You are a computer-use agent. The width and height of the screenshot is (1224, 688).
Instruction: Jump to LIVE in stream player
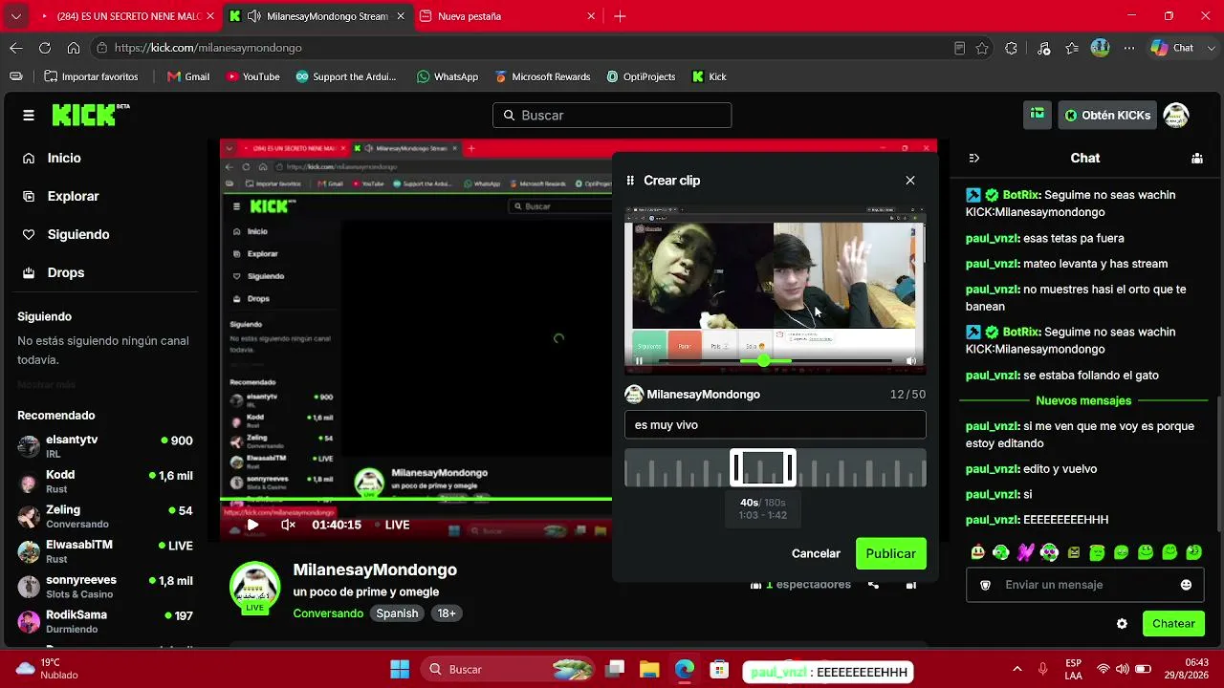click(392, 525)
